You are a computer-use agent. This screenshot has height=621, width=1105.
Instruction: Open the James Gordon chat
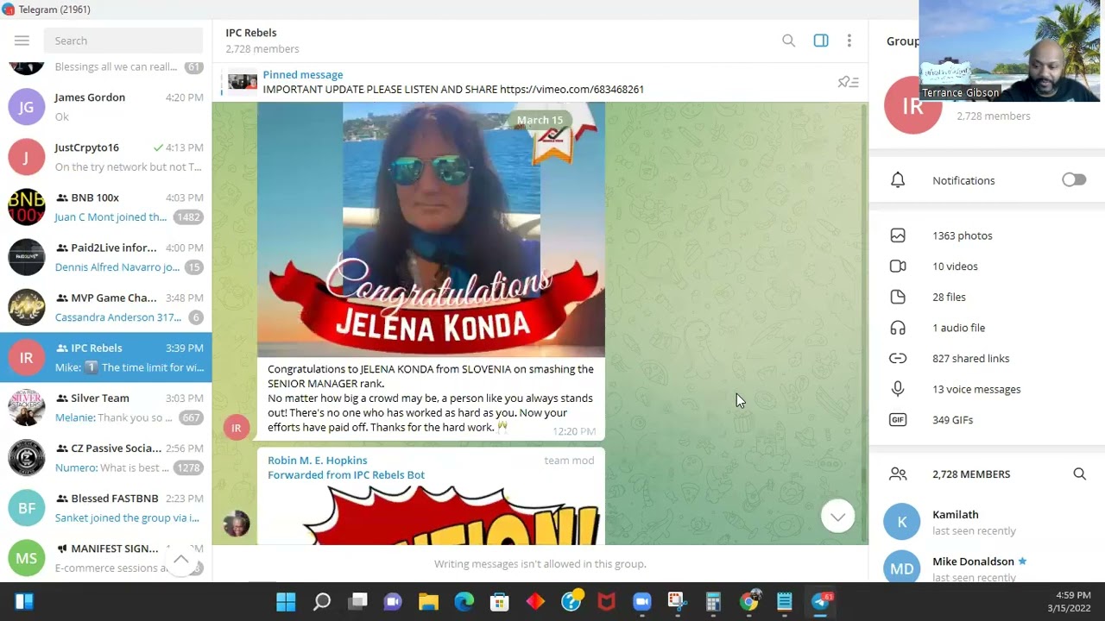tap(105, 107)
